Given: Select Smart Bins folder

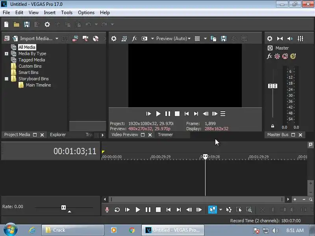Looking at the screenshot, I should point(28,72).
